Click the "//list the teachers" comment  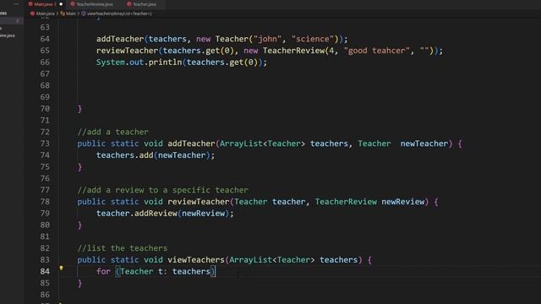pos(123,248)
